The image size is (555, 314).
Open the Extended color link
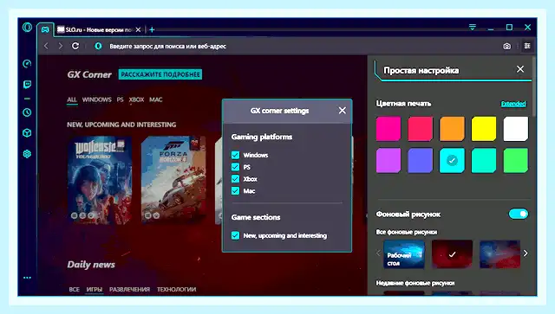[513, 104]
